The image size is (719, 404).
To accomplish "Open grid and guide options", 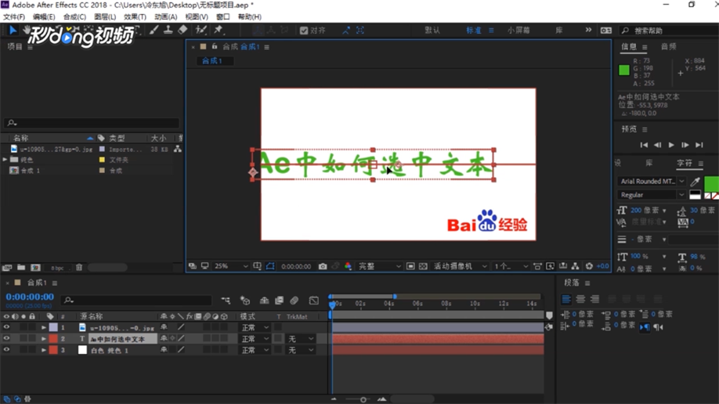I will coord(257,266).
